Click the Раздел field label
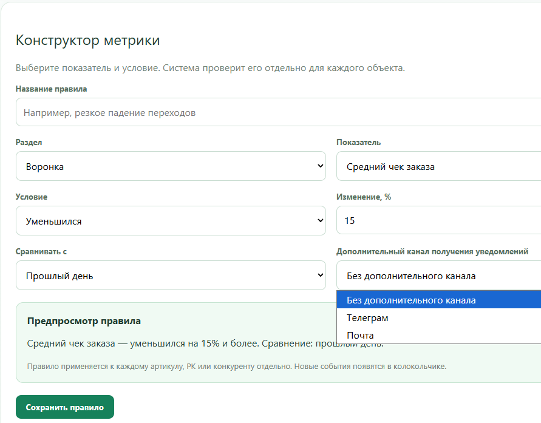541x423 pixels. (29, 143)
